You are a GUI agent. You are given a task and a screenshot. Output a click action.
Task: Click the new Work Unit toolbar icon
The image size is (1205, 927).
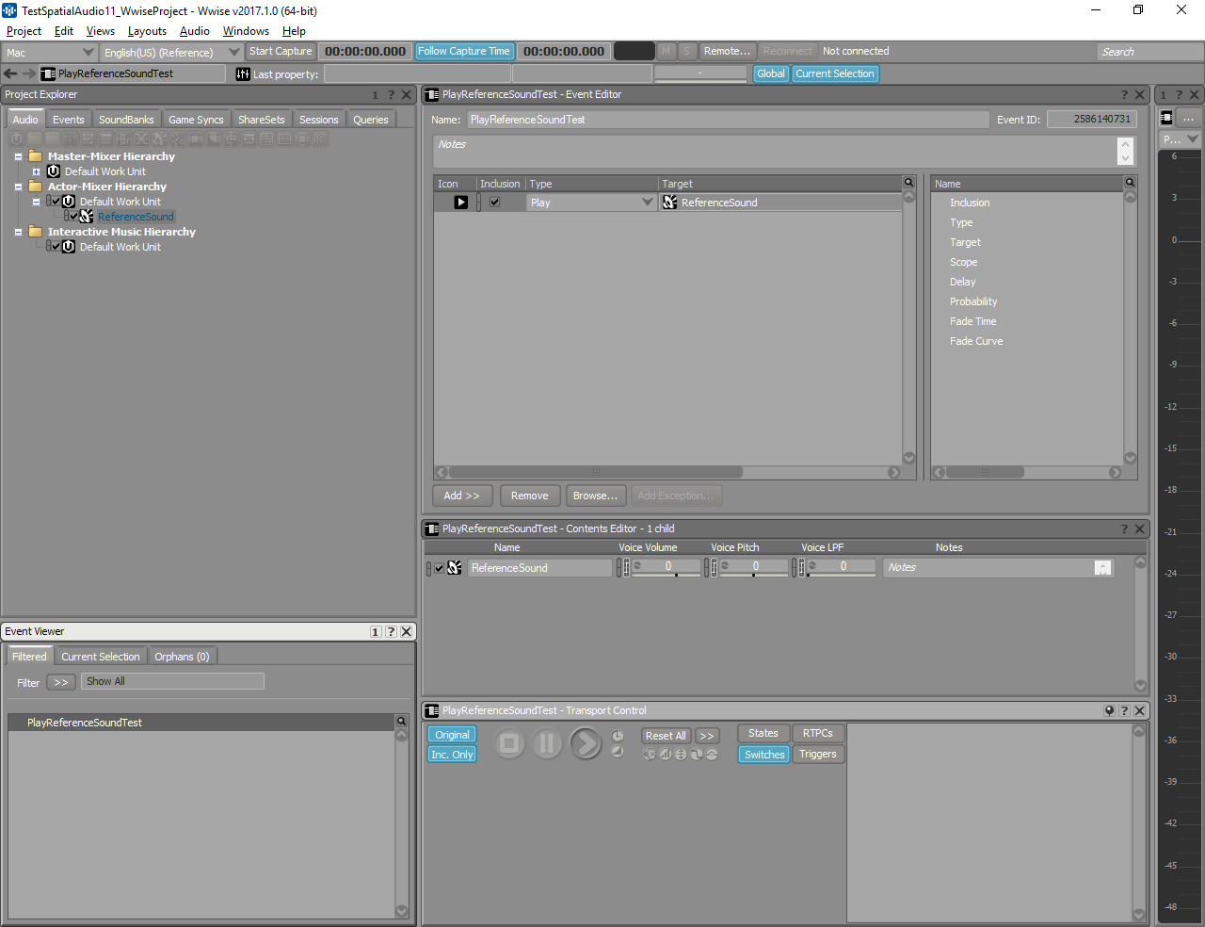(x=17, y=139)
